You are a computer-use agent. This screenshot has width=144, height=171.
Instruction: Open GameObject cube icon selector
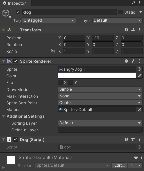(7, 14)
